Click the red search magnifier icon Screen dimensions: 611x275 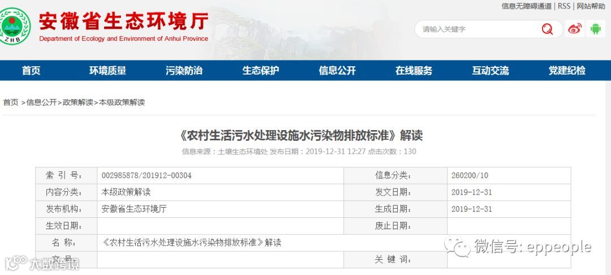[547, 29]
